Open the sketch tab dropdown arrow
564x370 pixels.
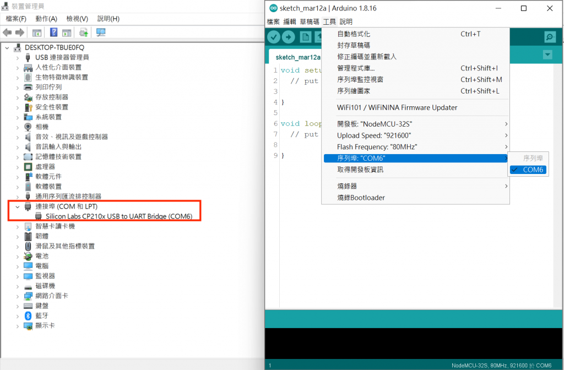click(547, 55)
